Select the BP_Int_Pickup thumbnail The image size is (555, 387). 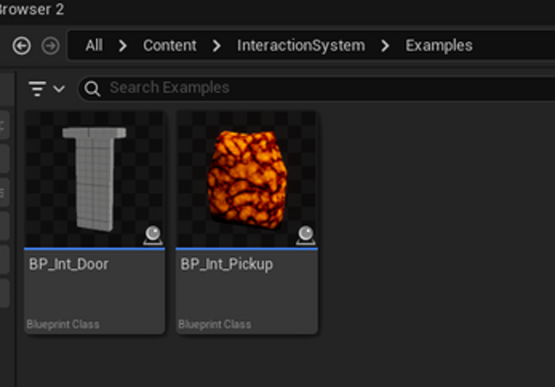pos(246,179)
